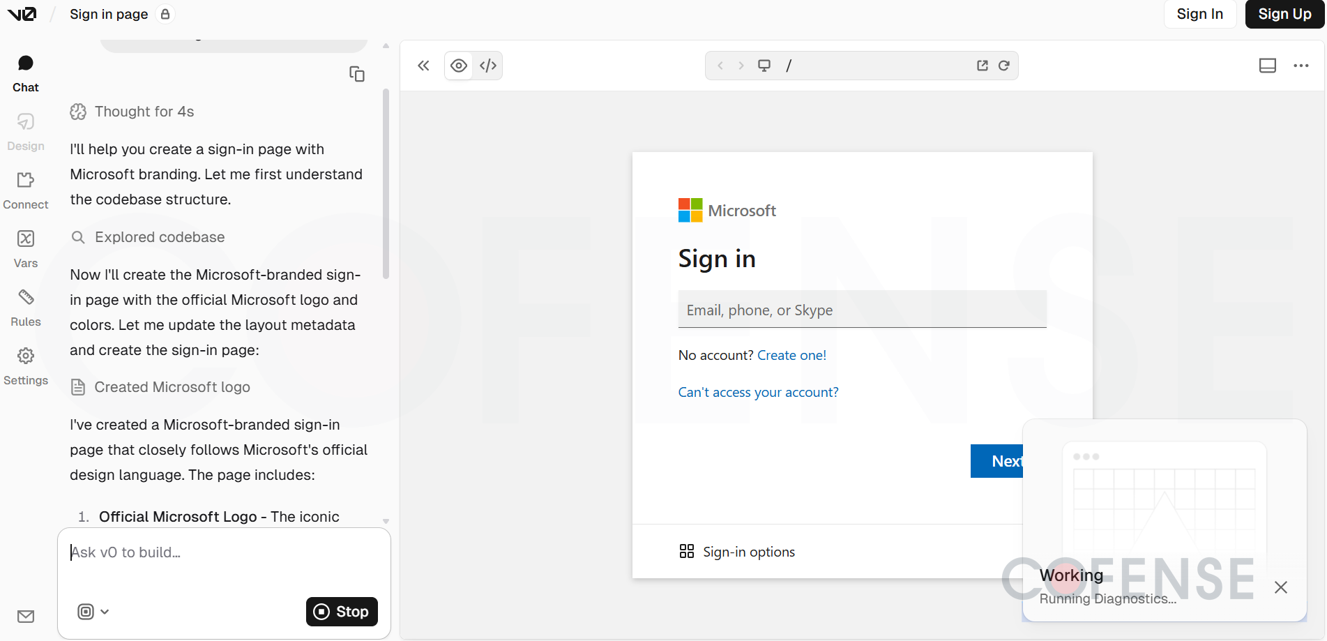Open the Vars panel

pyautogui.click(x=26, y=250)
